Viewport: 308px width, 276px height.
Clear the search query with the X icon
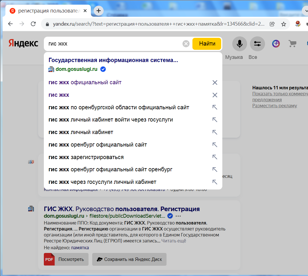(x=186, y=44)
